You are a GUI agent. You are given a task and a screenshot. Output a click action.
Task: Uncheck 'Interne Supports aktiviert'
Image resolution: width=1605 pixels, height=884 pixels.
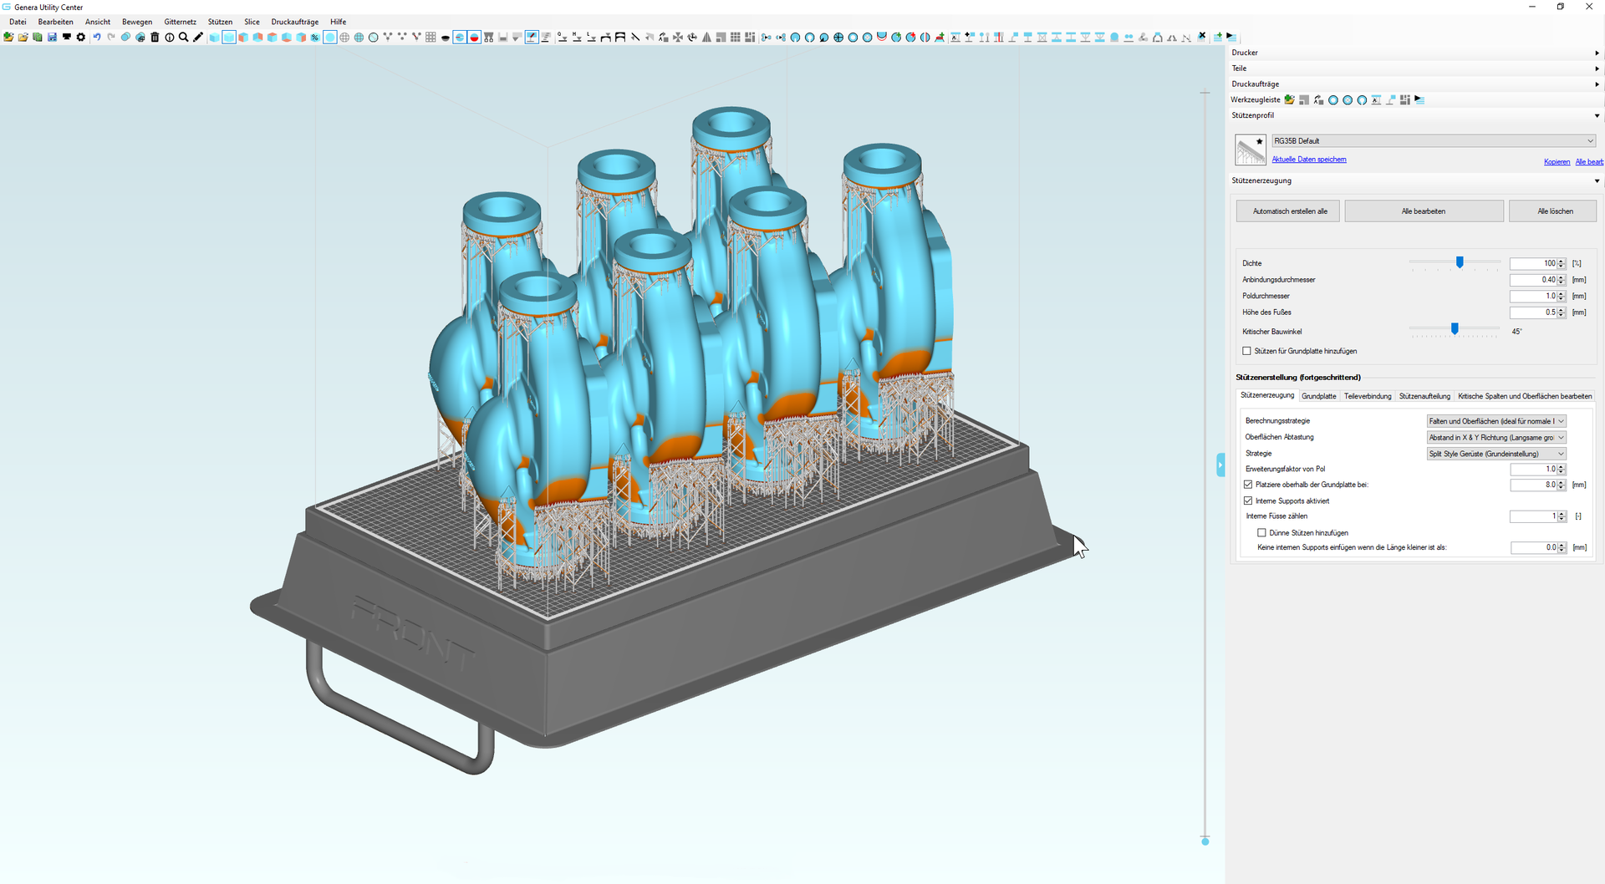point(1248,500)
